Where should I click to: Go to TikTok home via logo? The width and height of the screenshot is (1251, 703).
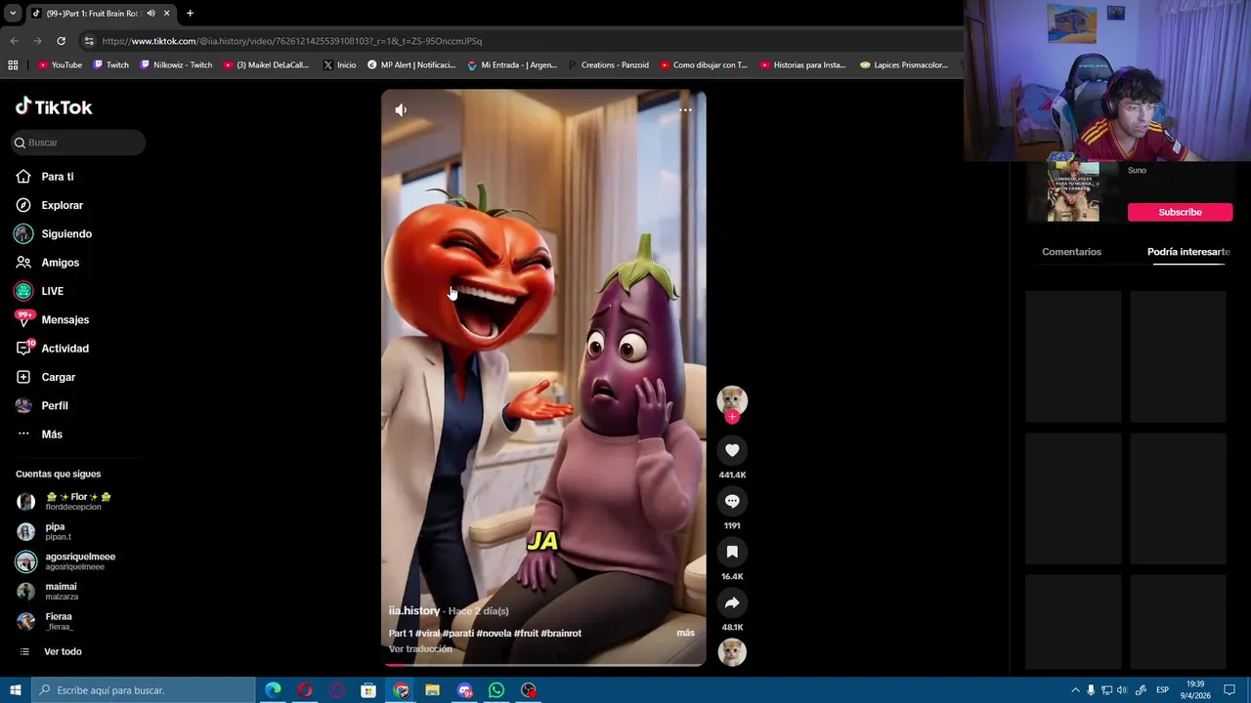click(54, 107)
